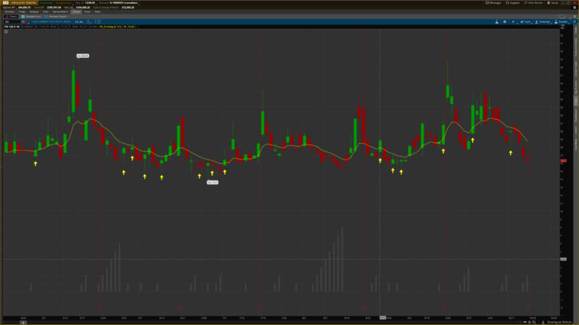Screen dimensions: 579x325
Task: Click the Option BP value
Action: click(x=25, y=7)
